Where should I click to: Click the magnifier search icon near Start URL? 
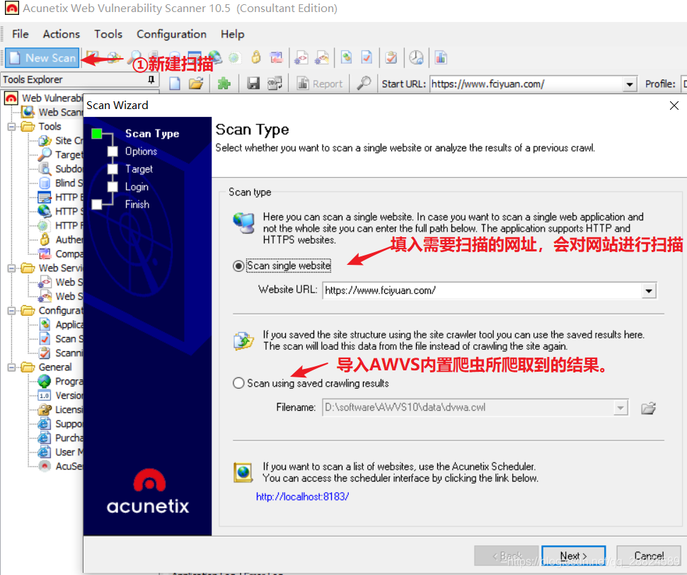coord(364,84)
